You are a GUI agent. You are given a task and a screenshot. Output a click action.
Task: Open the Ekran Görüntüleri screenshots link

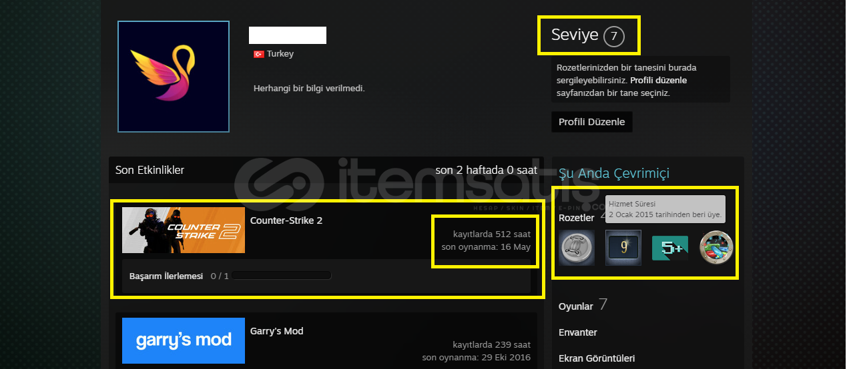[x=597, y=358]
